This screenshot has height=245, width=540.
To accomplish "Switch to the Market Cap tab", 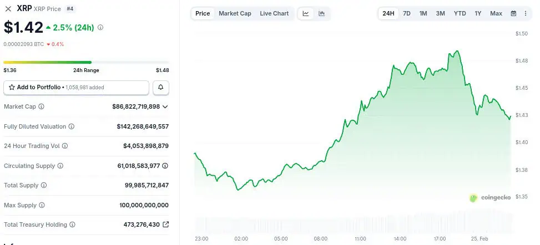I will click(235, 13).
